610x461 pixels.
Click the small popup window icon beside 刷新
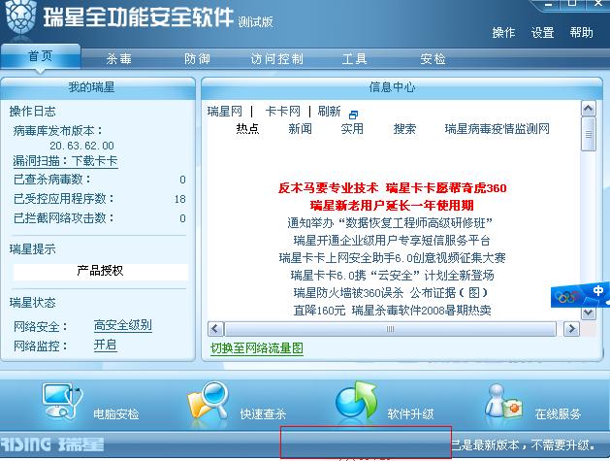pyautogui.click(x=353, y=115)
